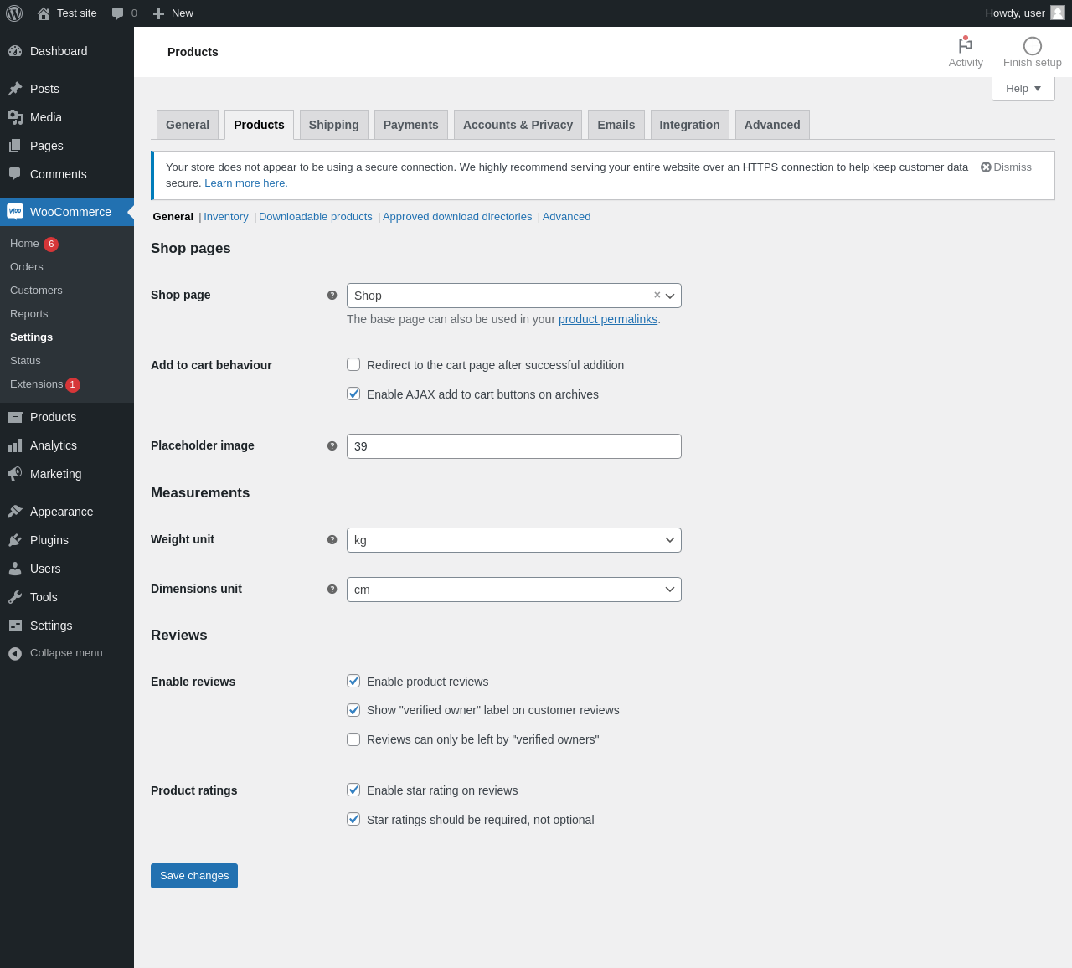This screenshot has width=1072, height=968.
Task: Click the WordPress logo icon
Action: [x=14, y=13]
